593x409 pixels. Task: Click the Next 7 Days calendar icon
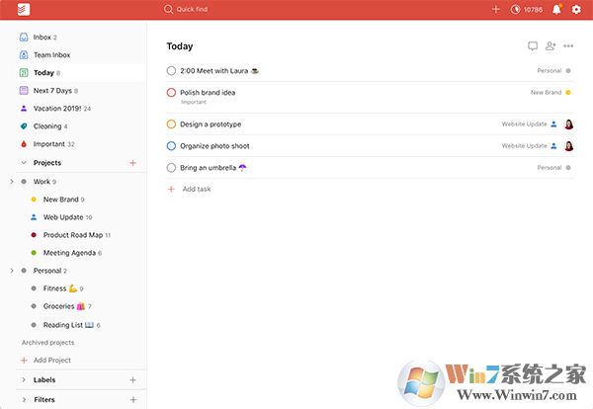pyautogui.click(x=24, y=90)
